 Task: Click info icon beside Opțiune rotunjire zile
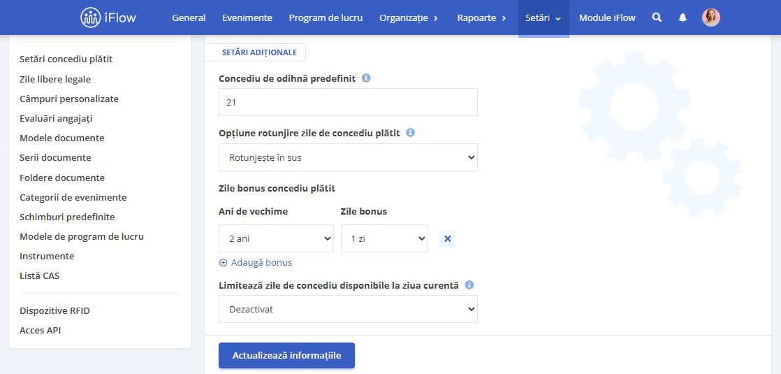point(411,133)
